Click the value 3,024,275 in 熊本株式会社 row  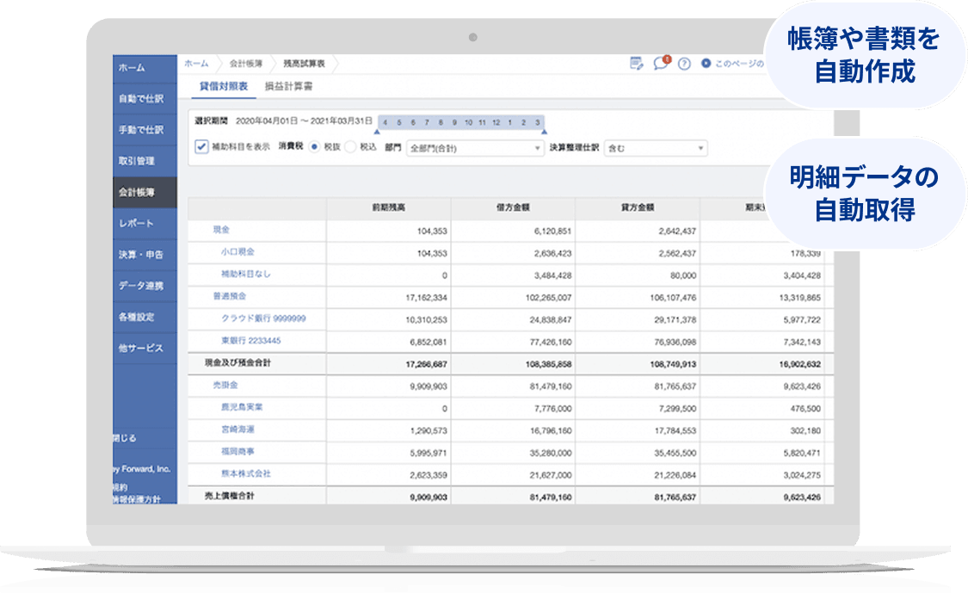(802, 475)
